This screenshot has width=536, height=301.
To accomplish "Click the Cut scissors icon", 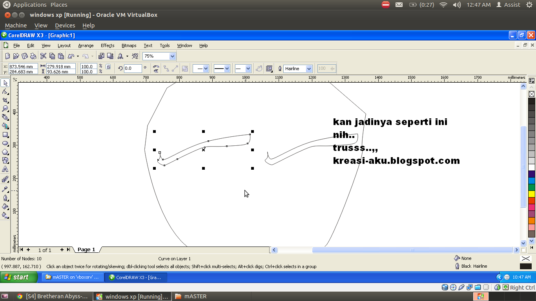I will click(44, 56).
